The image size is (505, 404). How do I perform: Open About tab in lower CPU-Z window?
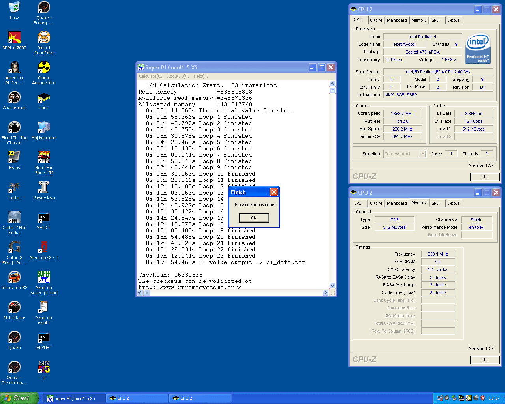[454, 203]
